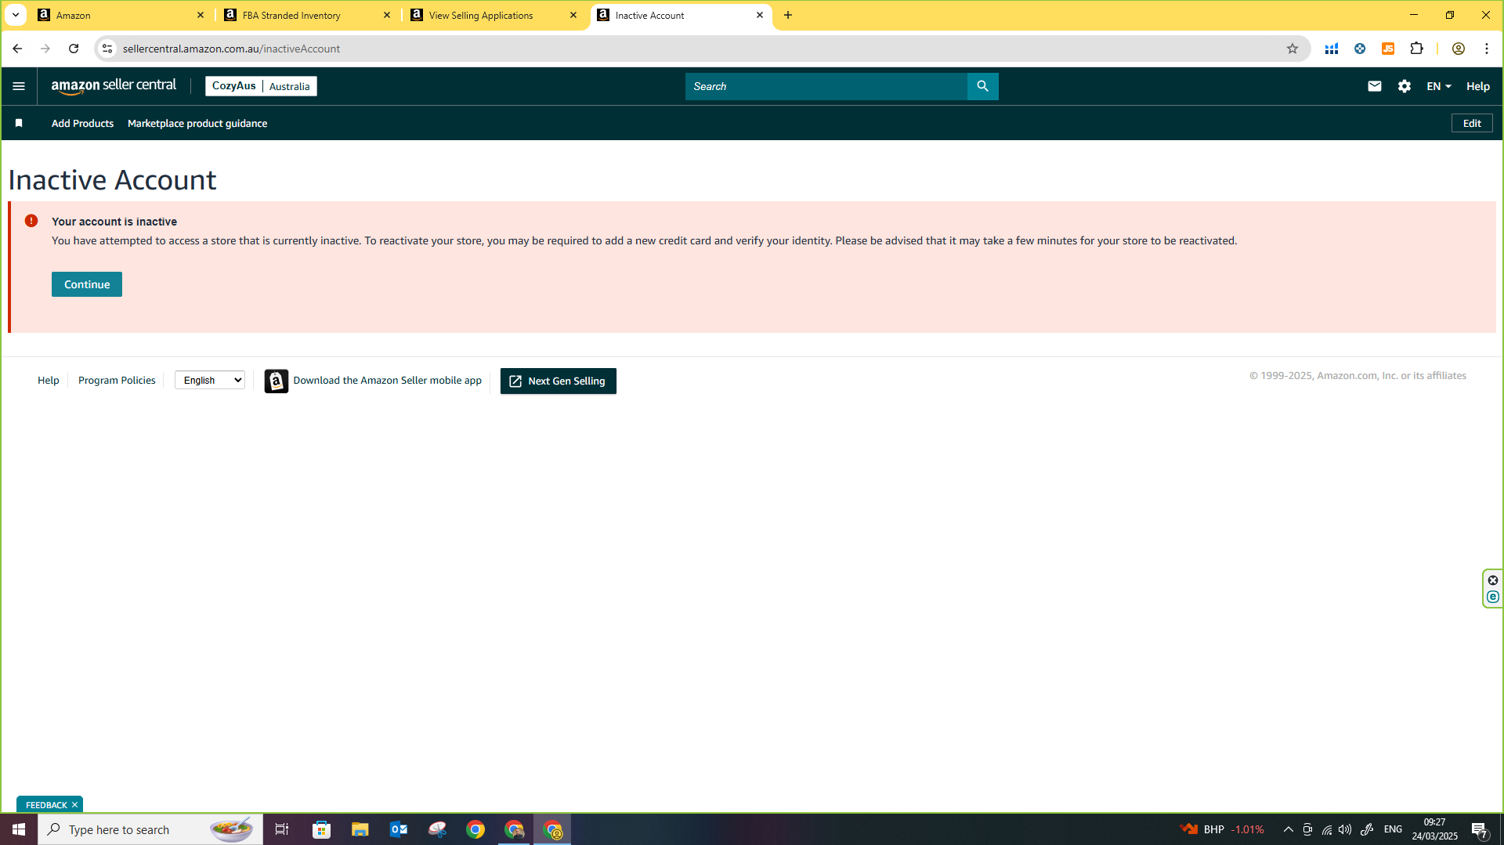
Task: Click the ENG input language indicator
Action: (1393, 829)
